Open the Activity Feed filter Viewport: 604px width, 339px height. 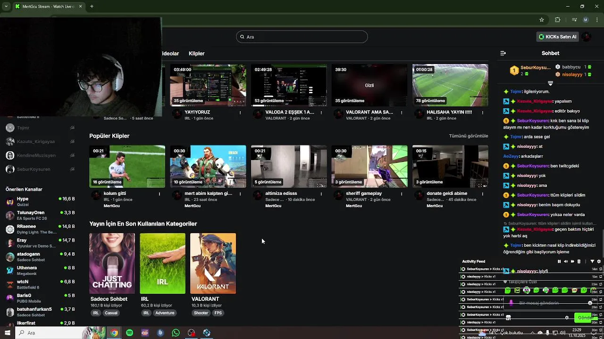click(592, 261)
